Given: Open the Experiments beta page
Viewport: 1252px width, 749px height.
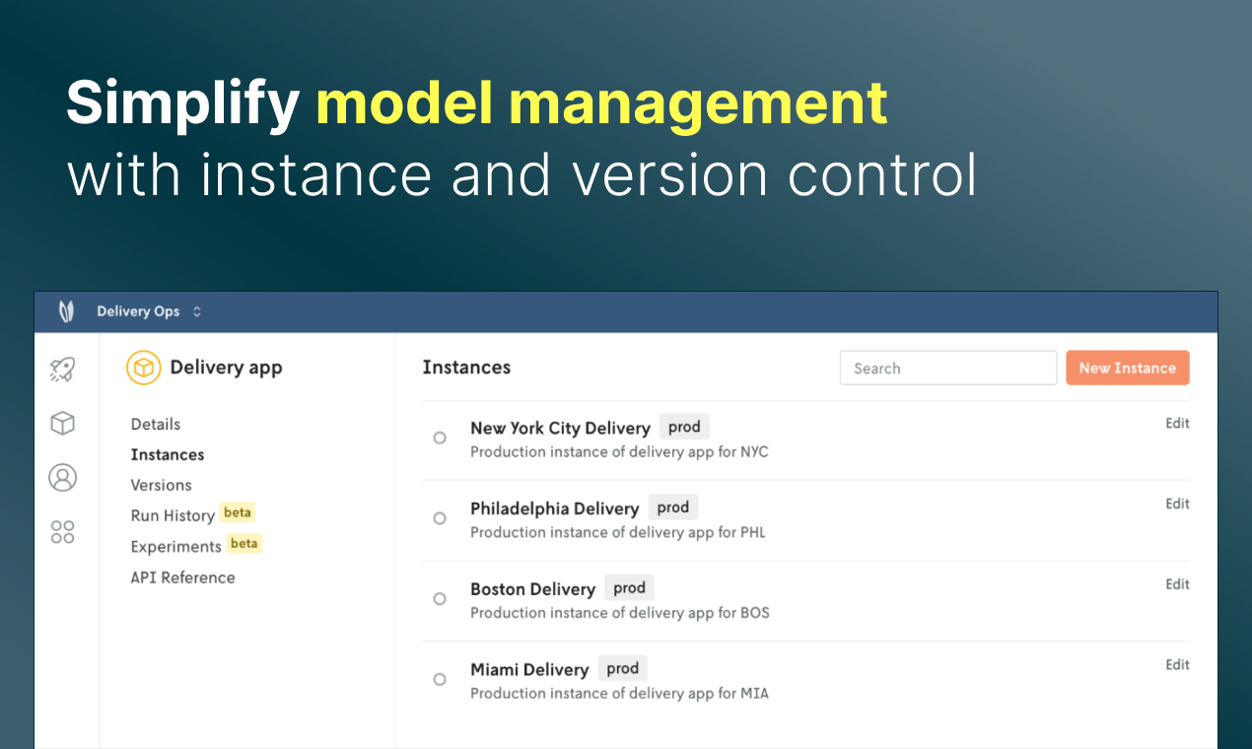Looking at the screenshot, I should pos(175,546).
